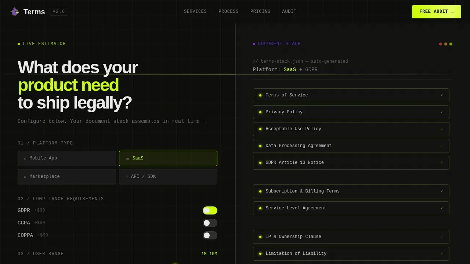
Task: Go to the Pricing section
Action: [x=260, y=12]
